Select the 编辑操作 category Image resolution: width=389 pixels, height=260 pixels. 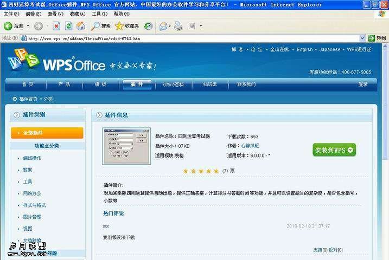click(32, 158)
